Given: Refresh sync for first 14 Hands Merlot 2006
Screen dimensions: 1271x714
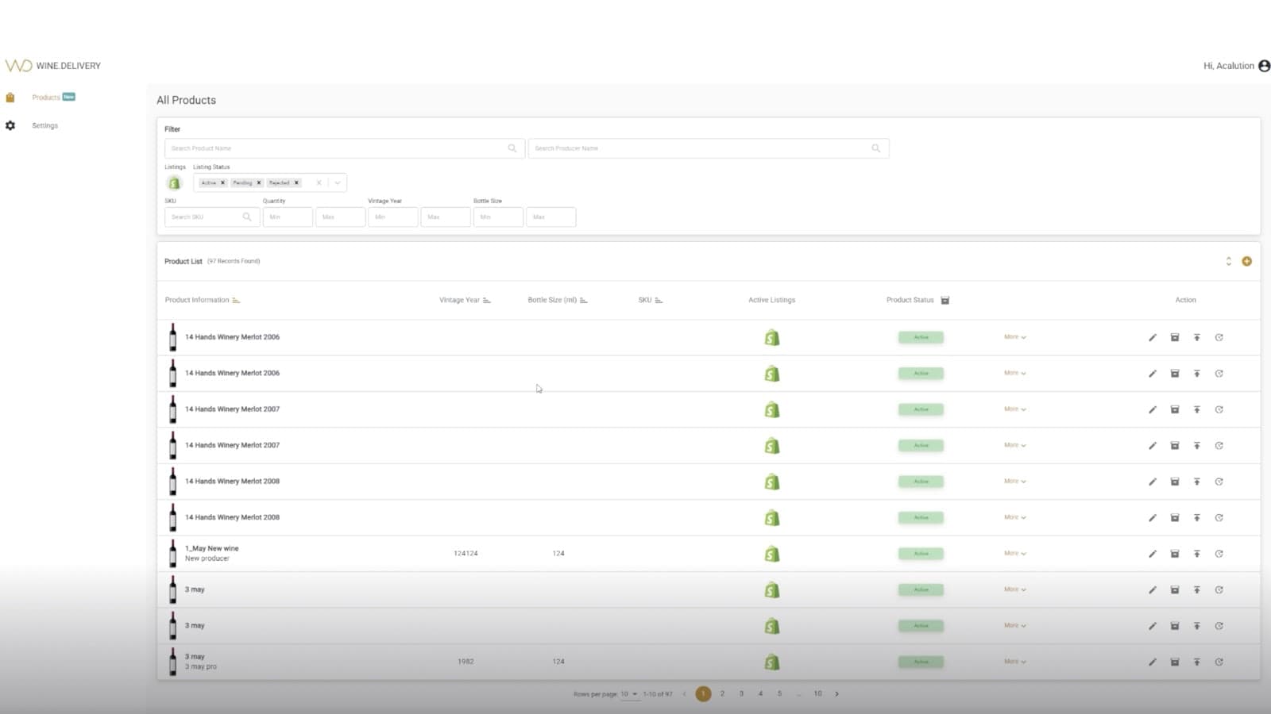Looking at the screenshot, I should tap(1219, 337).
